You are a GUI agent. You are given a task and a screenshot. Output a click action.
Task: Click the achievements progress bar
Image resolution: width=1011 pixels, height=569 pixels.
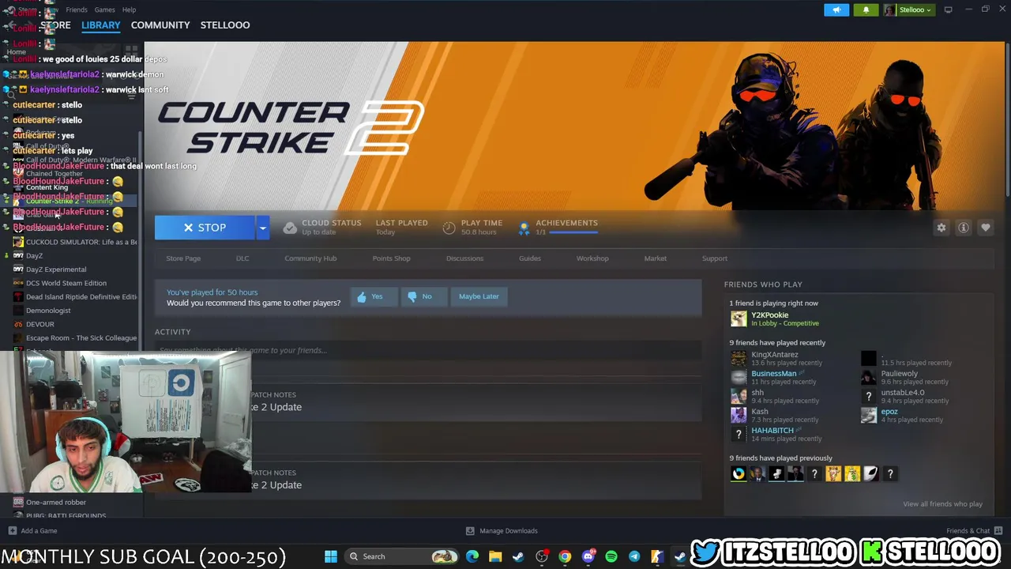click(573, 232)
